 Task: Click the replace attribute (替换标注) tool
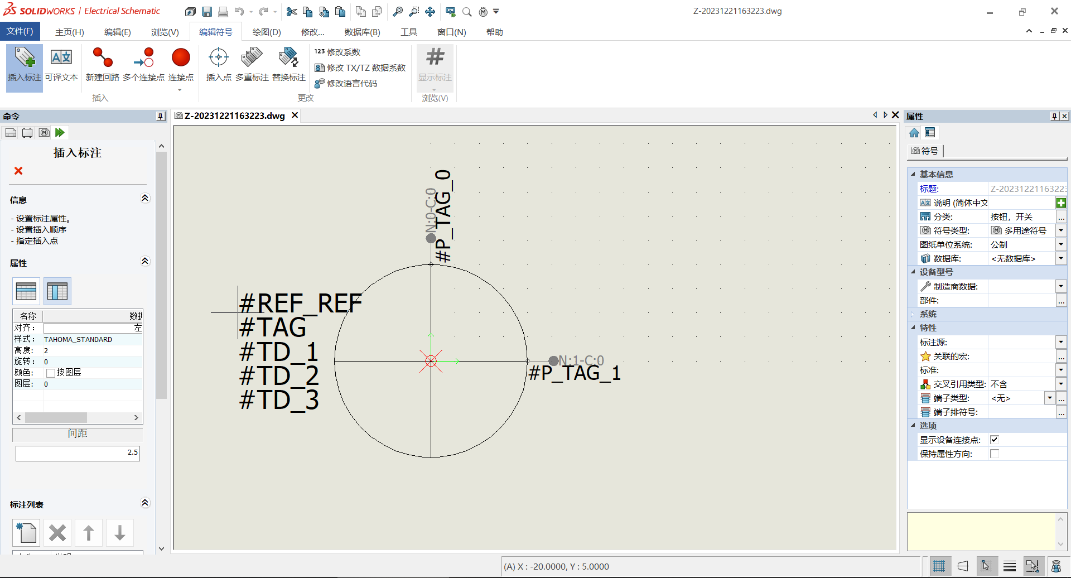[x=289, y=65]
